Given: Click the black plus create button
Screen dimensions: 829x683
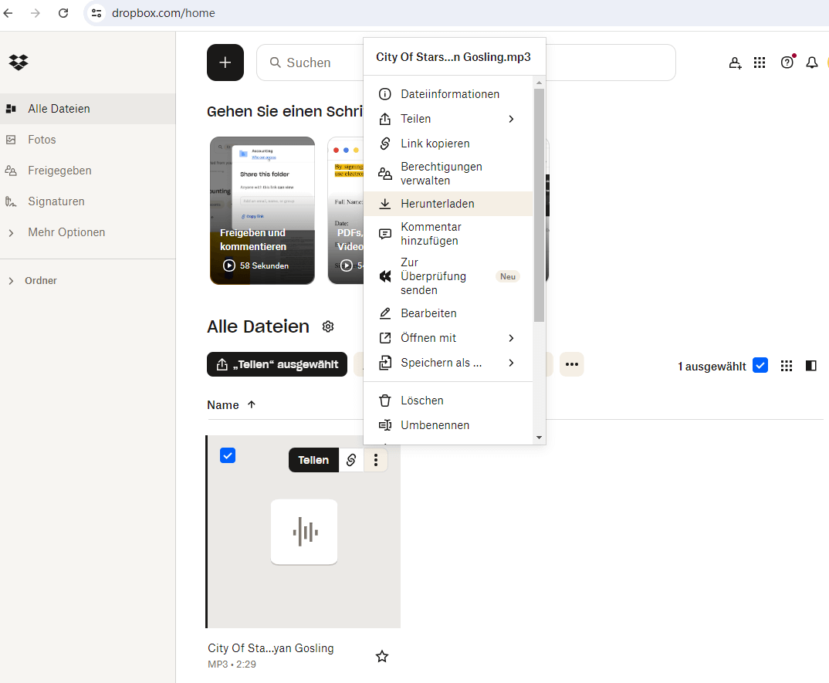Looking at the screenshot, I should [x=225, y=63].
